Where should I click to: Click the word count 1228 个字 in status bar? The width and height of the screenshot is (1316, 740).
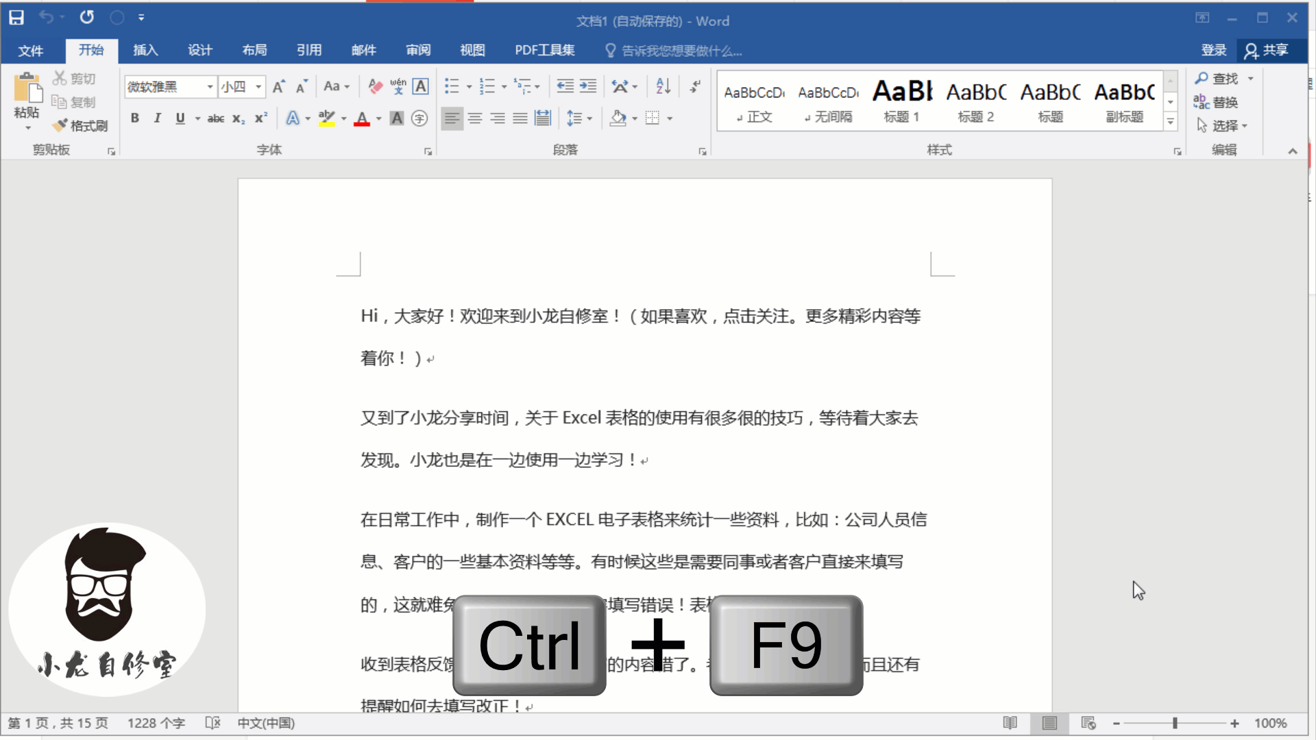click(156, 723)
